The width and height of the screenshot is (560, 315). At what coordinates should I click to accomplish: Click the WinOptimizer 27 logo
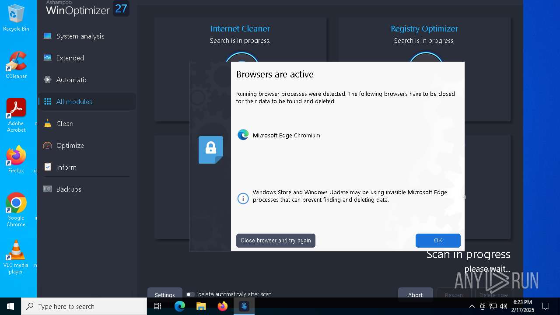(x=87, y=8)
